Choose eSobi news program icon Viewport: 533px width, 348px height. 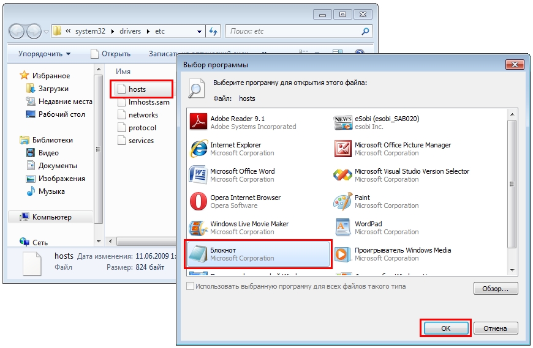point(342,122)
